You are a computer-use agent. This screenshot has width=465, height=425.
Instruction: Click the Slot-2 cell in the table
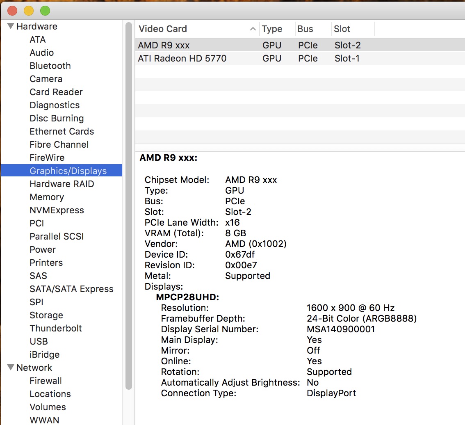348,46
